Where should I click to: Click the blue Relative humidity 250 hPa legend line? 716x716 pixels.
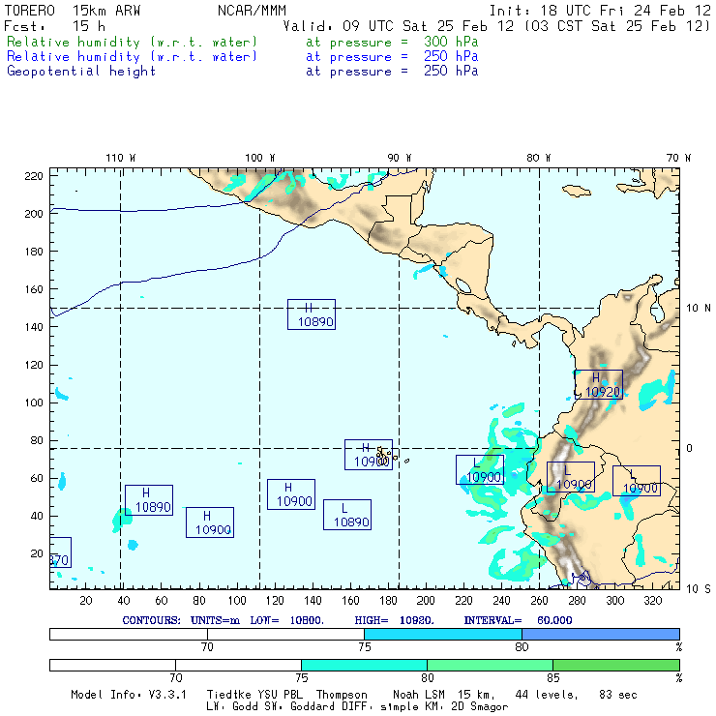(133, 57)
